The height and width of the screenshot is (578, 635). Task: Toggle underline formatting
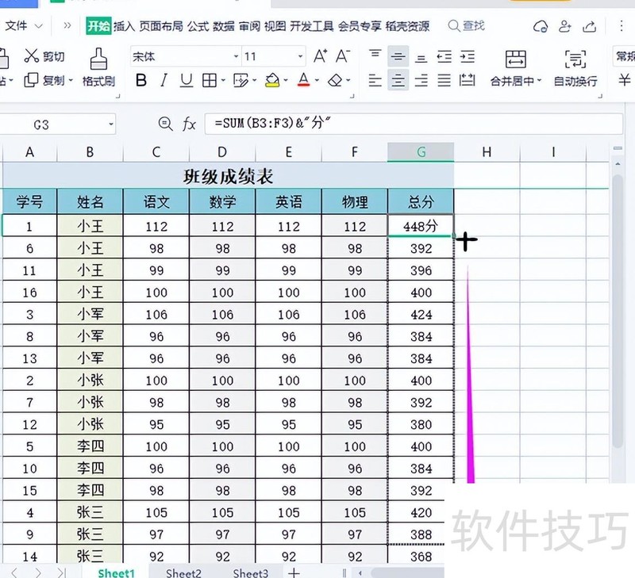pyautogui.click(x=186, y=81)
